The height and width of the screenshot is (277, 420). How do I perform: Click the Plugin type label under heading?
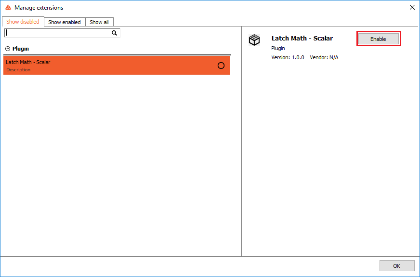(x=278, y=48)
